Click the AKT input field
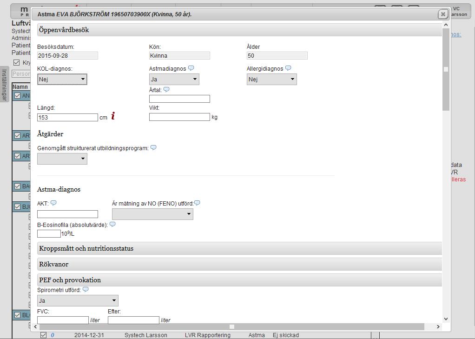 [x=67, y=214]
